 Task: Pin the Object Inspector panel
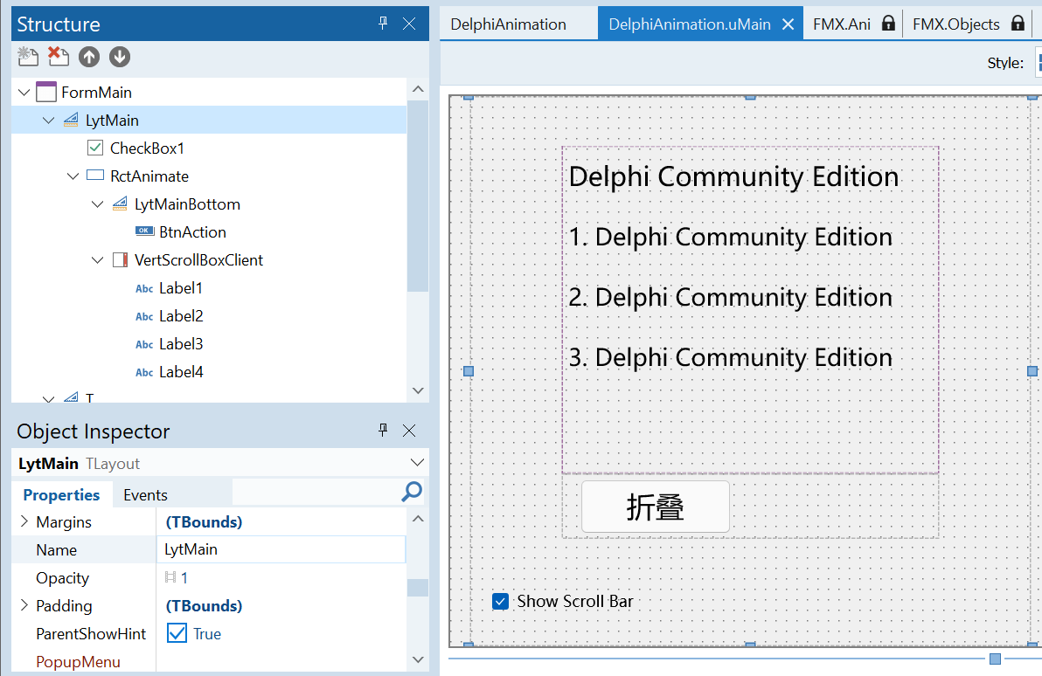click(383, 431)
